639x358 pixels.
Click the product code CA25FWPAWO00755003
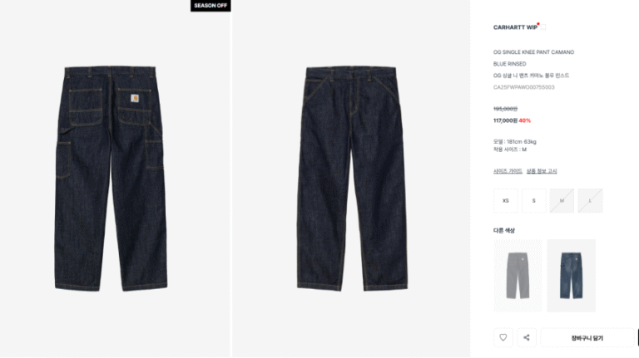(x=524, y=87)
